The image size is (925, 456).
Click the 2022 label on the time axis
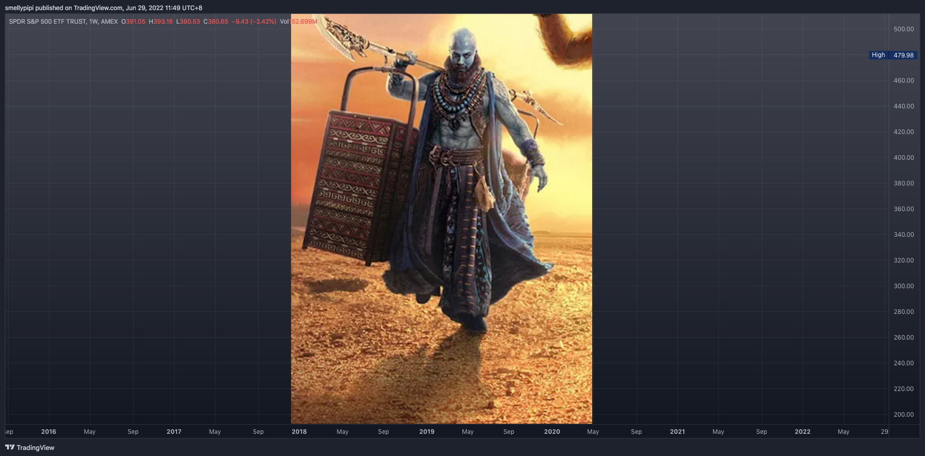point(803,432)
